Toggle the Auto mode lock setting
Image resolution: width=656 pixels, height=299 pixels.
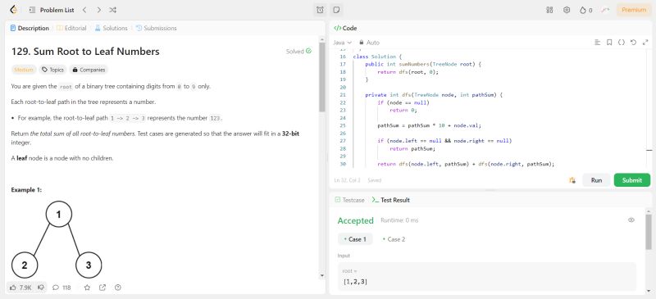[369, 43]
